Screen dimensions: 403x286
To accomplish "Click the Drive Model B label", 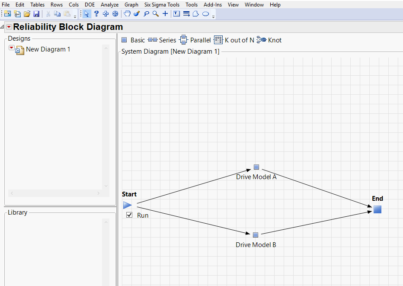I will pos(256,245).
